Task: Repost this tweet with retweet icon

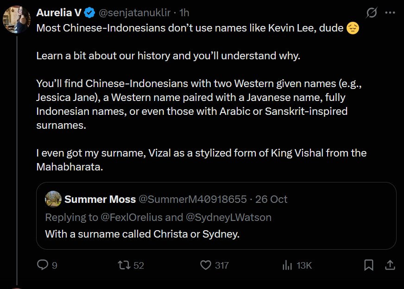Action: [x=124, y=265]
